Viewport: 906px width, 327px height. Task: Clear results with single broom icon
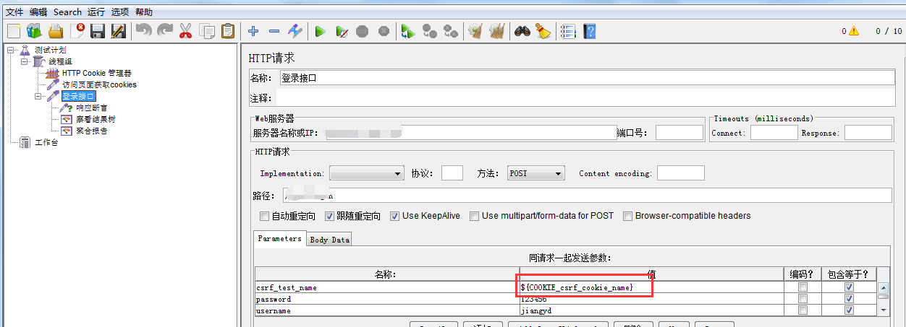click(x=475, y=31)
